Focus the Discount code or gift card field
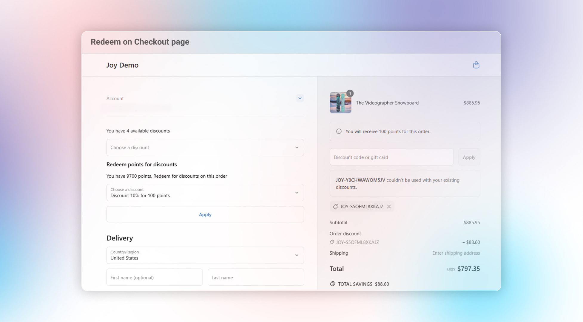 [x=391, y=157]
